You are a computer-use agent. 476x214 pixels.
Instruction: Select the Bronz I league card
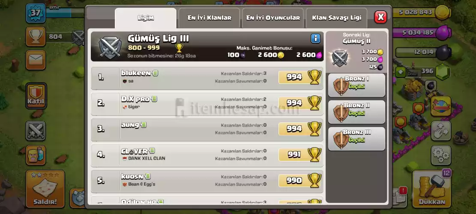pos(356,85)
